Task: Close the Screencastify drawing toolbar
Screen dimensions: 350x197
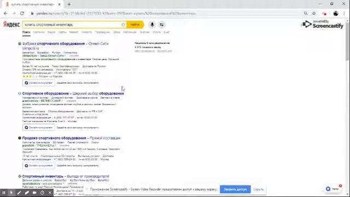Action: coord(50,193)
